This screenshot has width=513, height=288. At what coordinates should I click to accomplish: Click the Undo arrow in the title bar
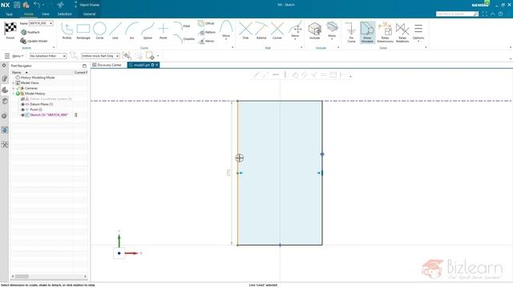tap(37, 5)
